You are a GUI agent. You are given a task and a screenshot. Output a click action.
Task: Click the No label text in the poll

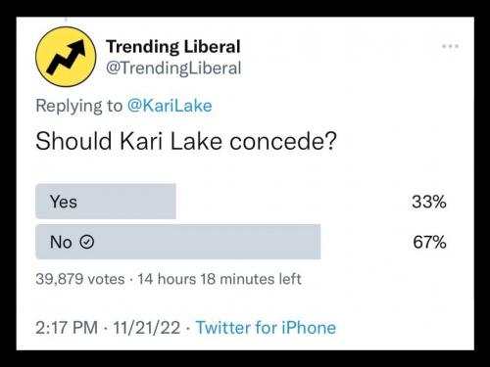(61, 242)
